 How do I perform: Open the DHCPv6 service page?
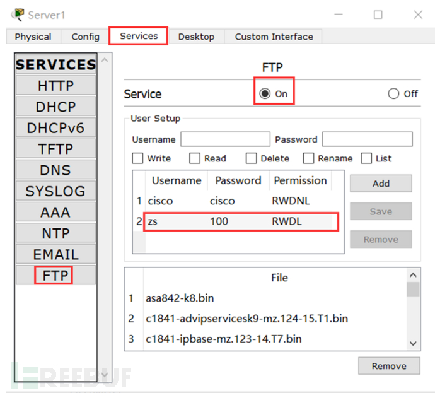pyautogui.click(x=55, y=127)
